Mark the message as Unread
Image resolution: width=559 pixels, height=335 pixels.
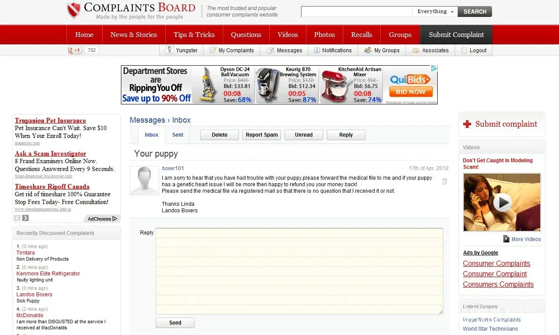coord(303,135)
